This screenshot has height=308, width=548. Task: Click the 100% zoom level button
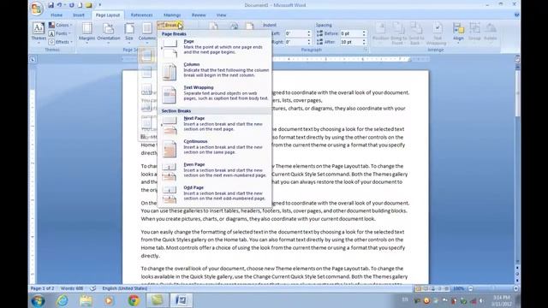coord(458,289)
